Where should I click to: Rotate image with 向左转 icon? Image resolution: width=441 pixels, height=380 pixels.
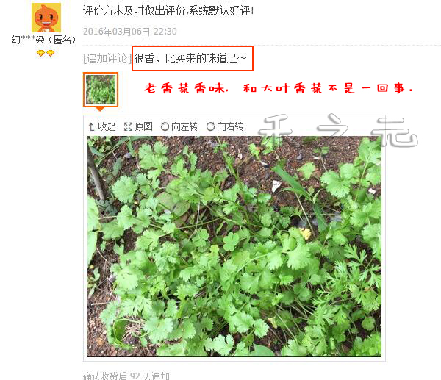click(165, 126)
